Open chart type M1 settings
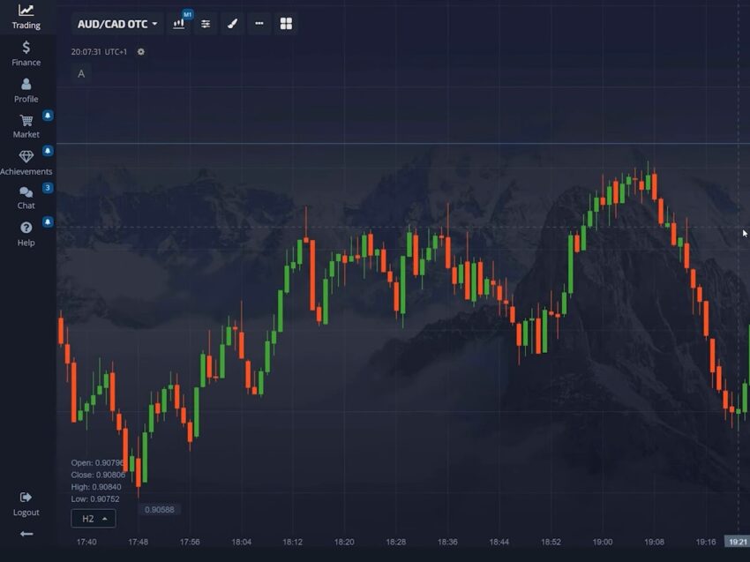Image resolution: width=750 pixels, height=562 pixels. click(179, 24)
